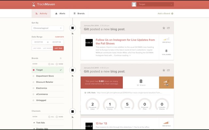
Task: Click the LinkedIn Shares gauge
Action: 162,104
